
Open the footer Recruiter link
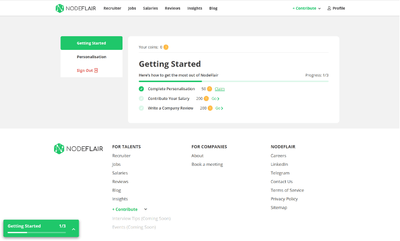pyautogui.click(x=121, y=156)
